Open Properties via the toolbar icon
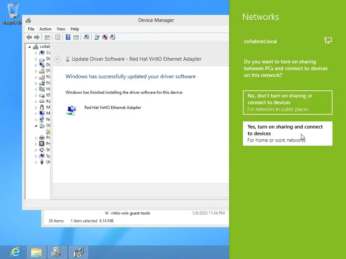The image size is (346, 259). pos(57,37)
